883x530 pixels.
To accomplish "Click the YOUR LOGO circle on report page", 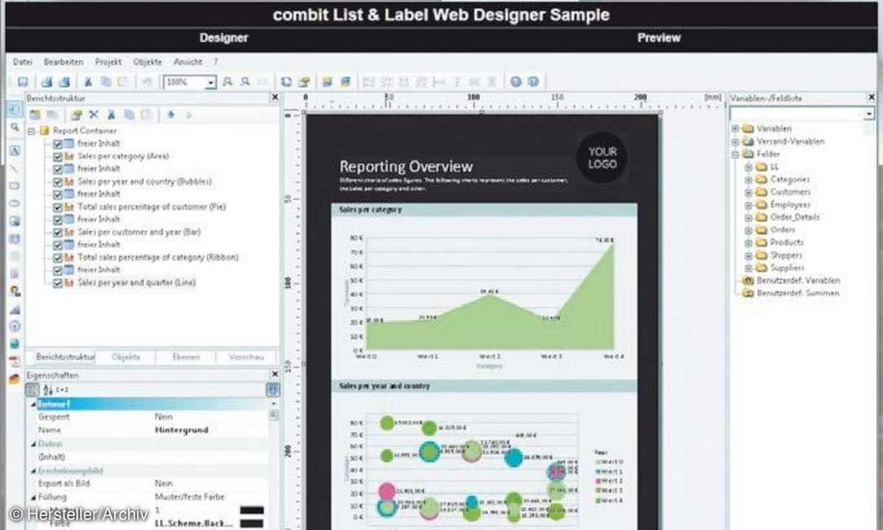I will coord(602,158).
